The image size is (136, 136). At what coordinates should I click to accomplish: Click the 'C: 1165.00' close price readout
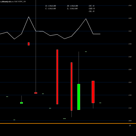click(x=51, y=9)
